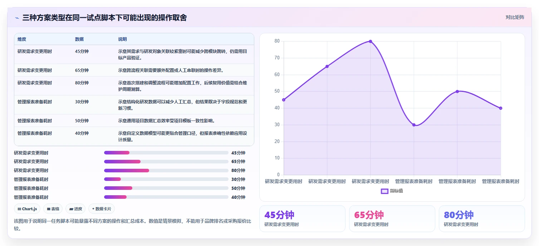Click the last chart data point at 40
539x246 pixels.
coord(501,108)
